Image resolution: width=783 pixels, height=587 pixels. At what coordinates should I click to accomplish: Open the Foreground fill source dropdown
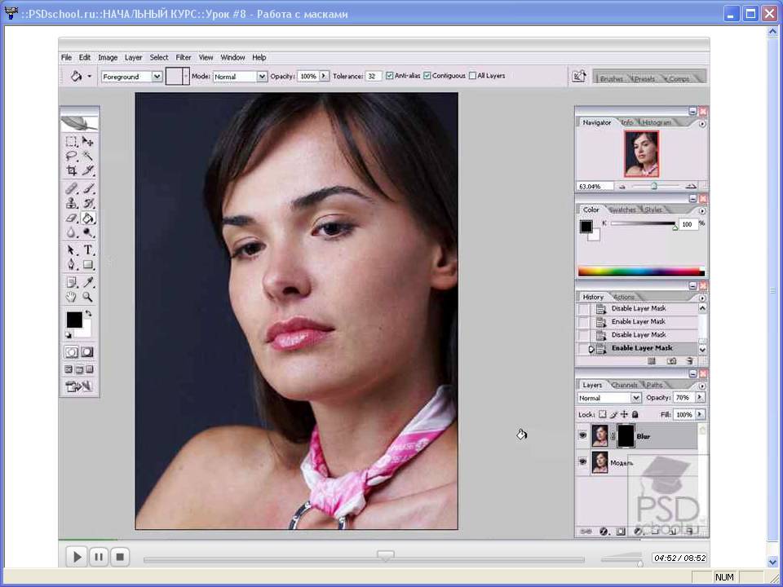tap(157, 77)
